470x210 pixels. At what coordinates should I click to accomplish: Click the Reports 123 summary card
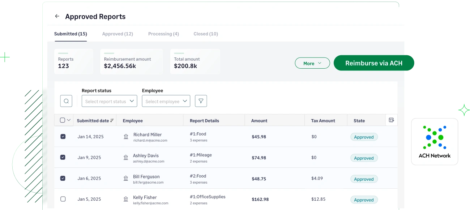74,62
